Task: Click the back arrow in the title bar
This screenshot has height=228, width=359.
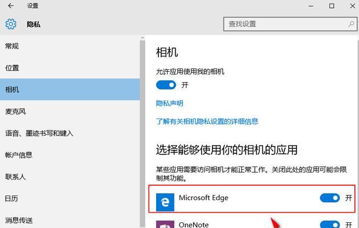Action: [x=11, y=6]
